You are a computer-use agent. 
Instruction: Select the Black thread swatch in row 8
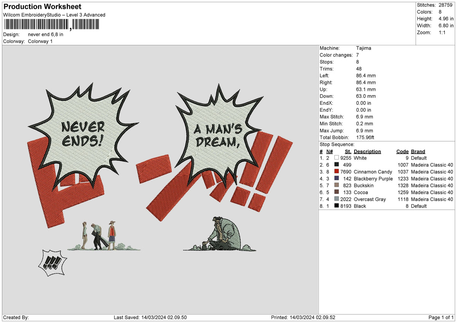[337, 206]
